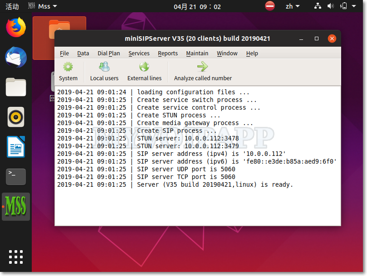The image size is (367, 276).
Task: Close the miniSIPServer window
Action: pos(332,39)
